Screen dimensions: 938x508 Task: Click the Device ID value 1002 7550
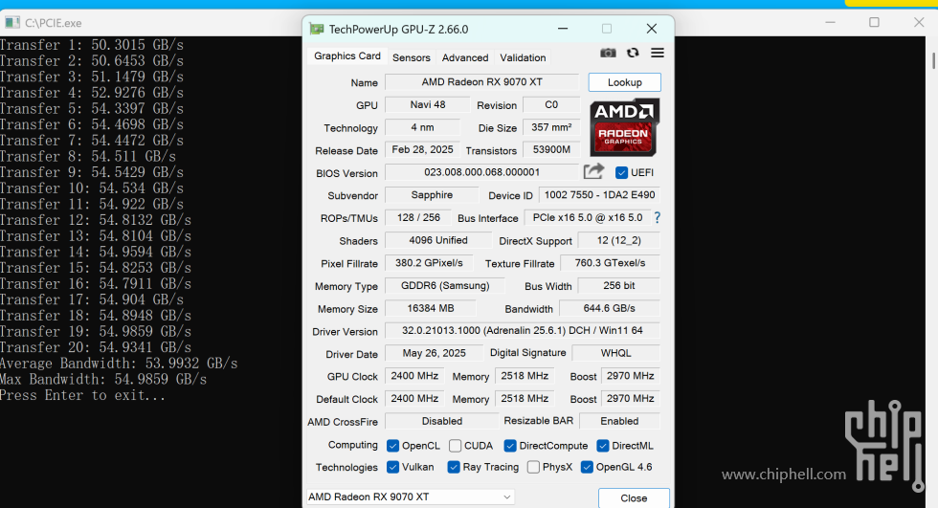coord(599,195)
